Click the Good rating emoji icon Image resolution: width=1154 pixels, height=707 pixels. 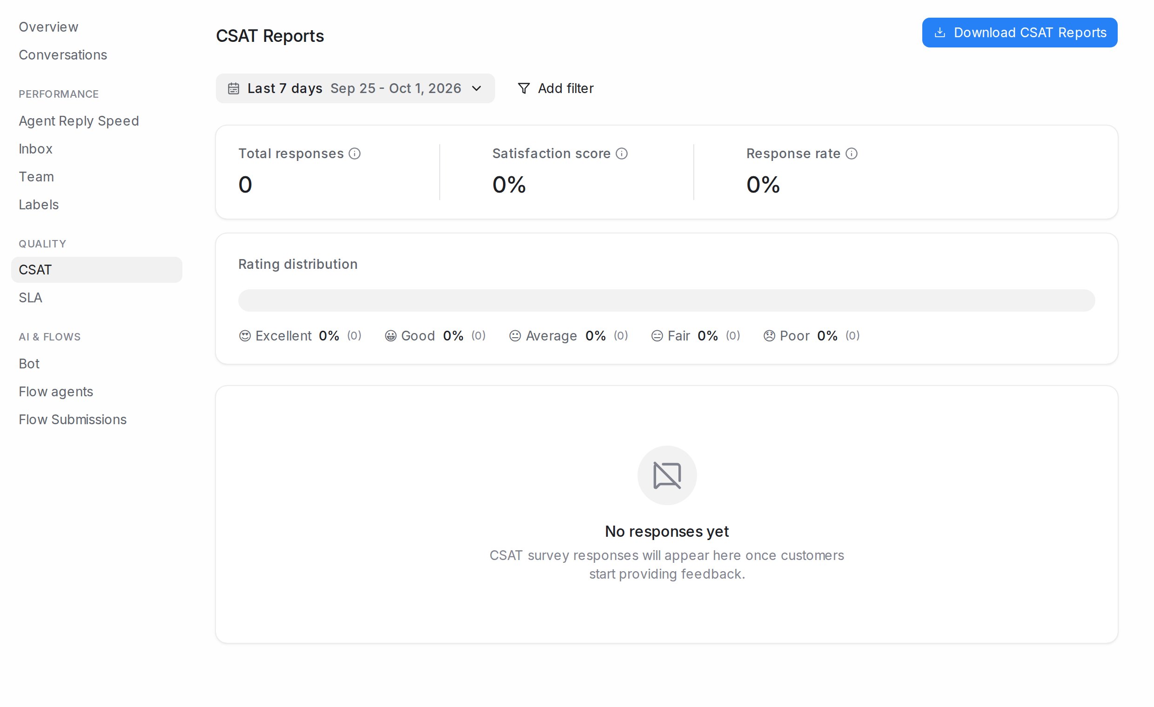390,336
